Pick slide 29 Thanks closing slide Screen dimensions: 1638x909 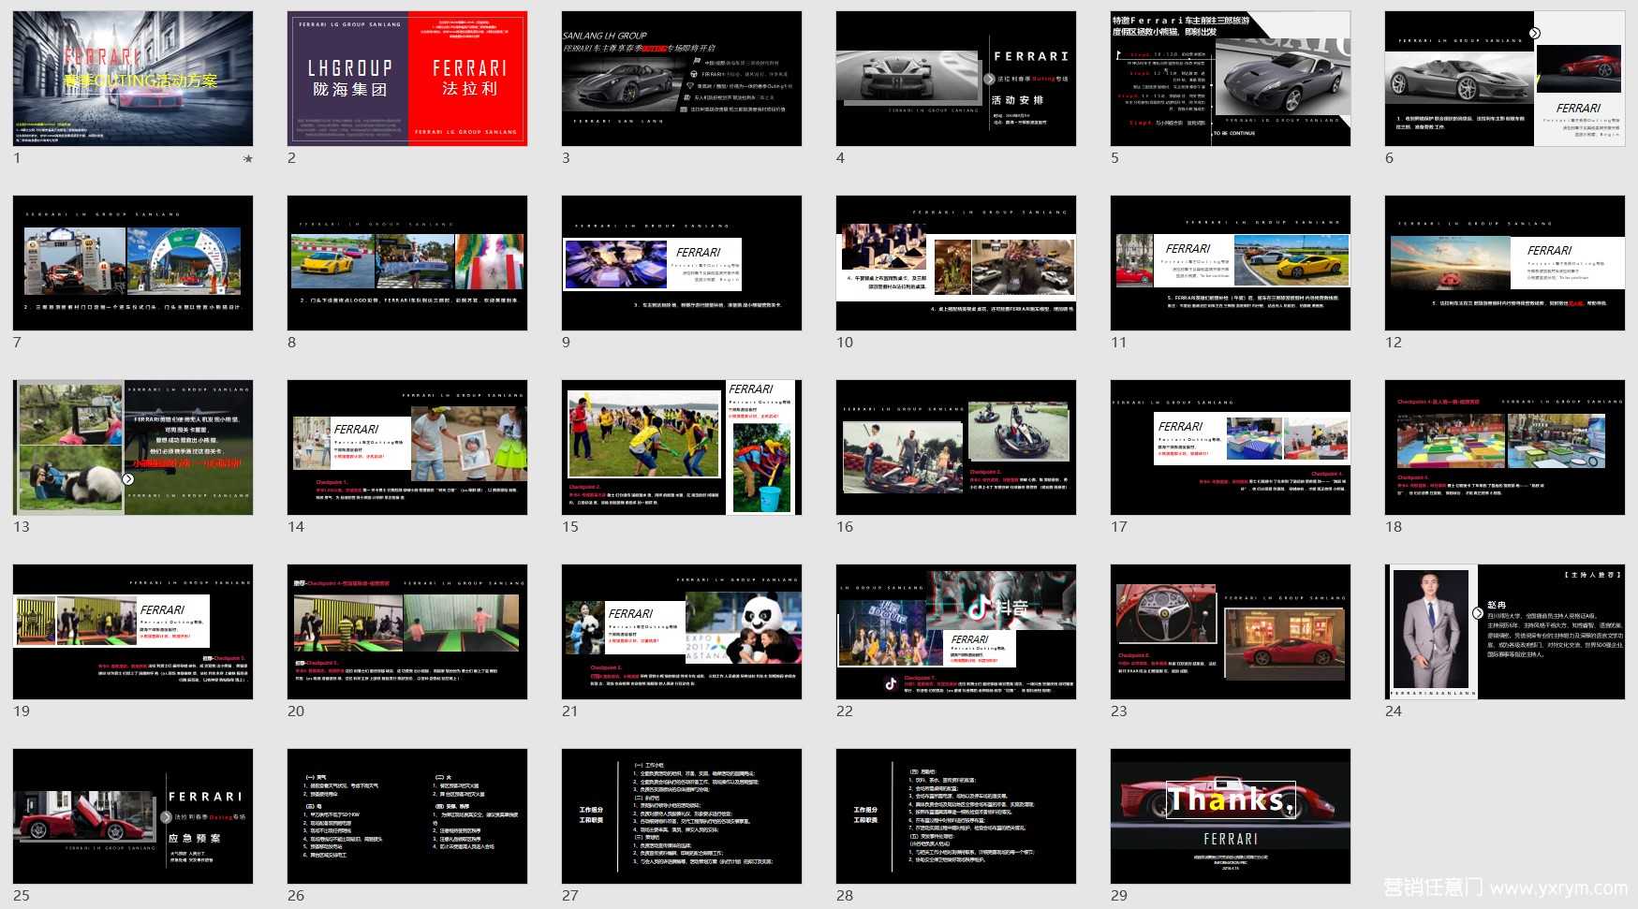pyautogui.click(x=1231, y=816)
